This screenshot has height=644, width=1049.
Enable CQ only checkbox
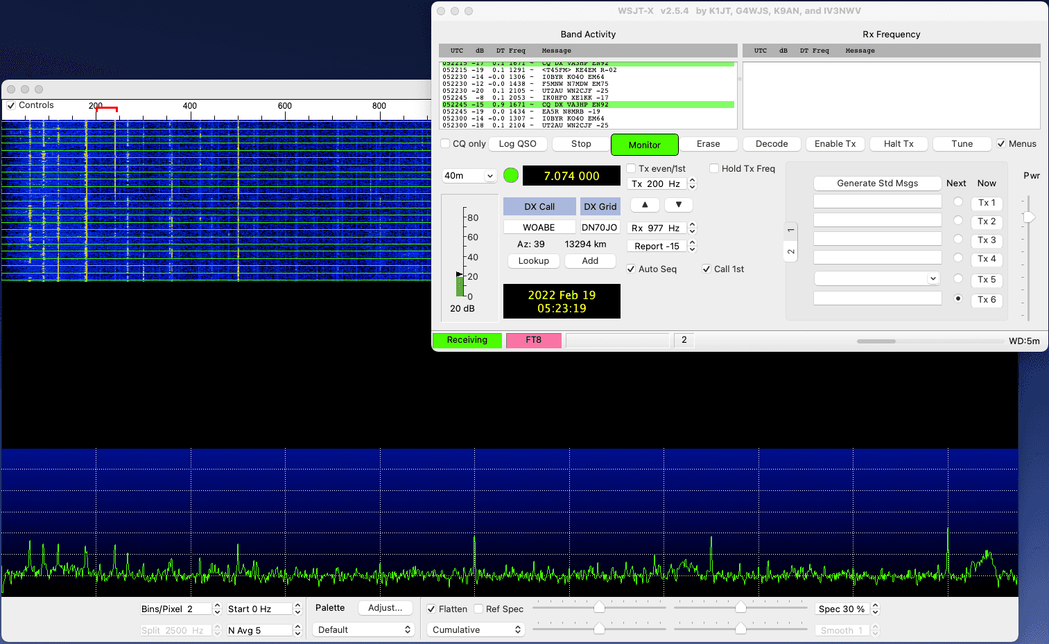coord(446,144)
